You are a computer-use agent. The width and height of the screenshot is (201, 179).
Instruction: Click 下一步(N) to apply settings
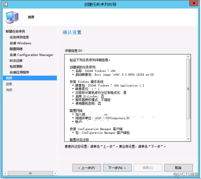(117, 168)
